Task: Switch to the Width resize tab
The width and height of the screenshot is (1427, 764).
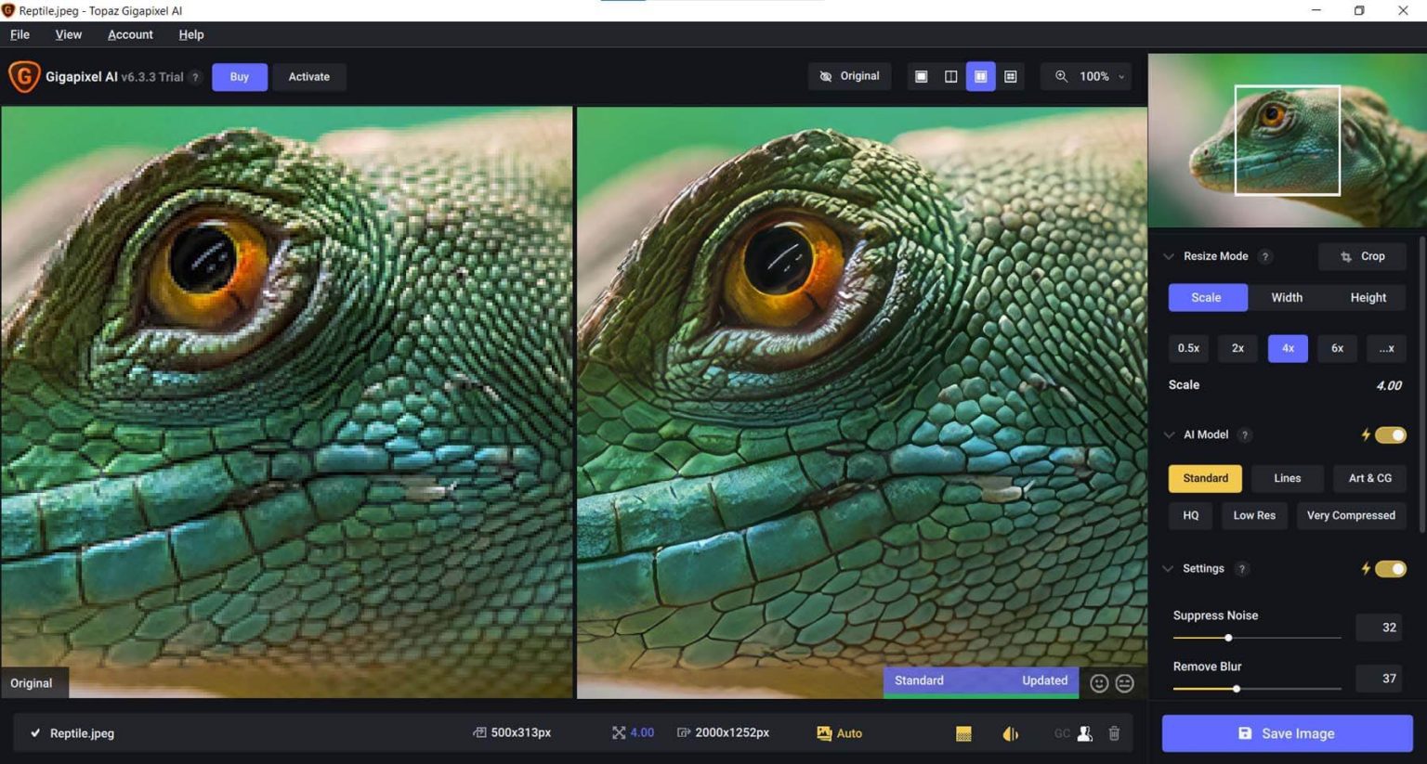Action: [1287, 297]
